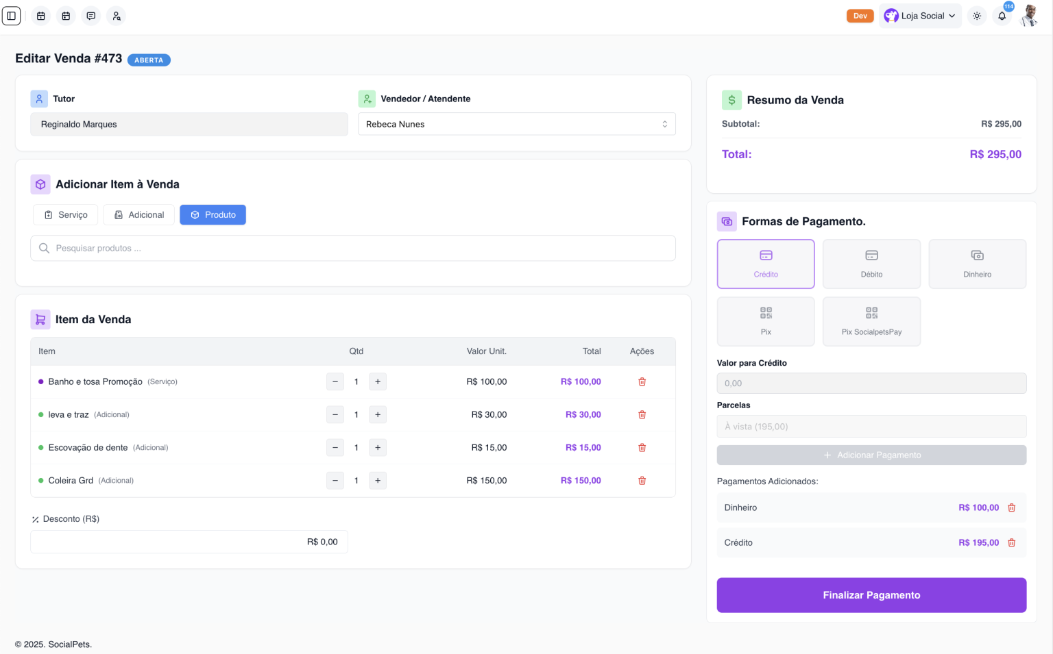Switch theme with the sun icon

click(977, 16)
